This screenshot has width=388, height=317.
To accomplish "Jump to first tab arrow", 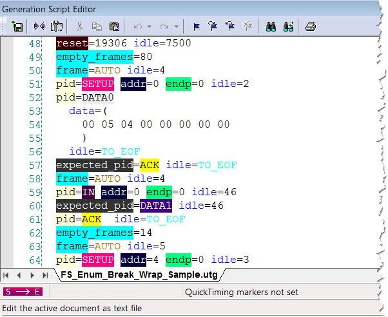I will [6, 275].
